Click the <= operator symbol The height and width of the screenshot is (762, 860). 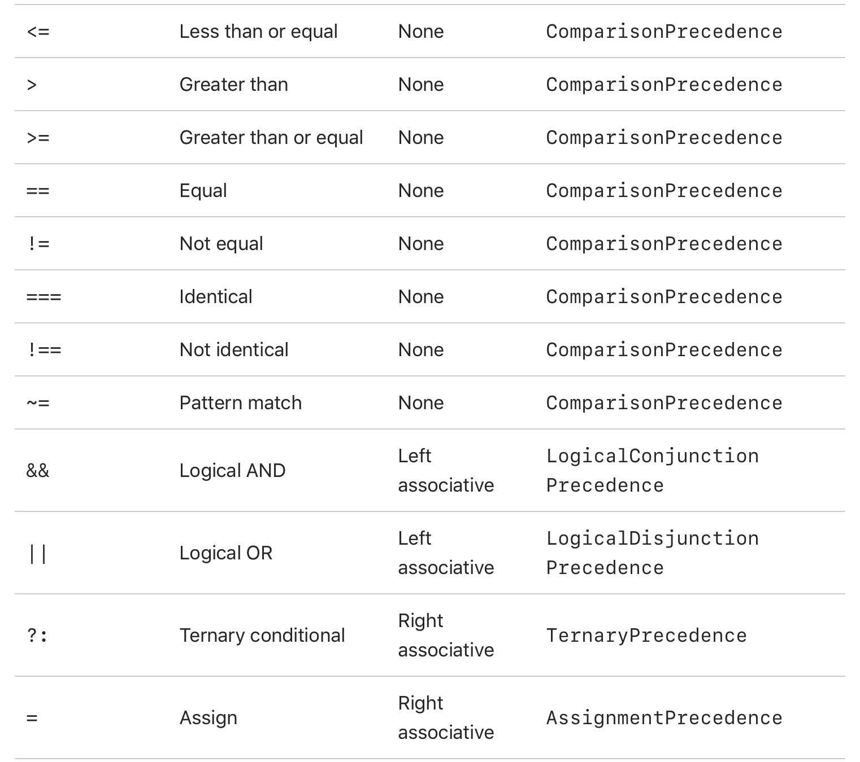click(x=38, y=32)
